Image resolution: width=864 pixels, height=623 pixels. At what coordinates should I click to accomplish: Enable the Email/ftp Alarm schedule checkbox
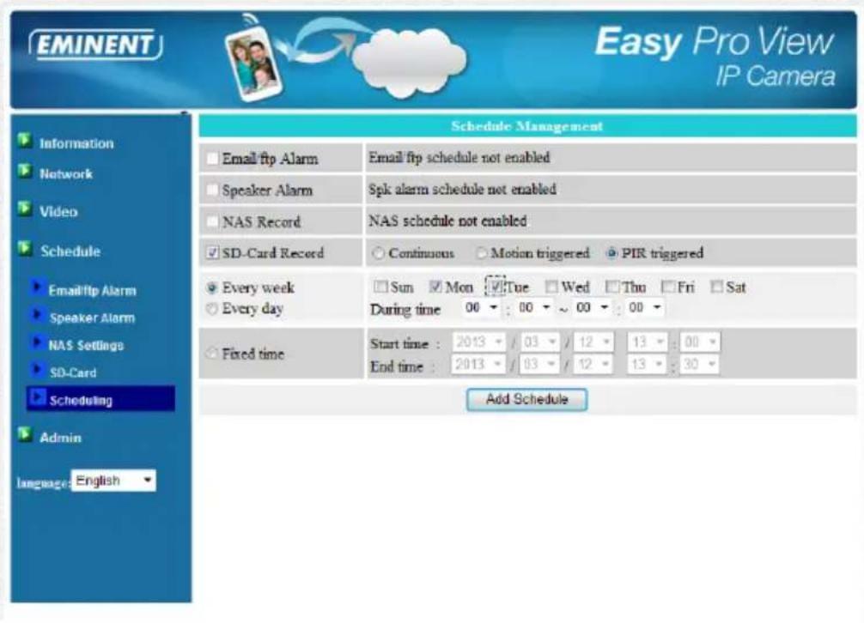pyautogui.click(x=212, y=159)
